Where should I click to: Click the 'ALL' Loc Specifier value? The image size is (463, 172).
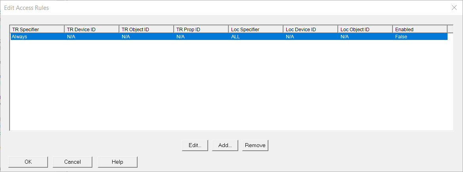click(x=235, y=36)
